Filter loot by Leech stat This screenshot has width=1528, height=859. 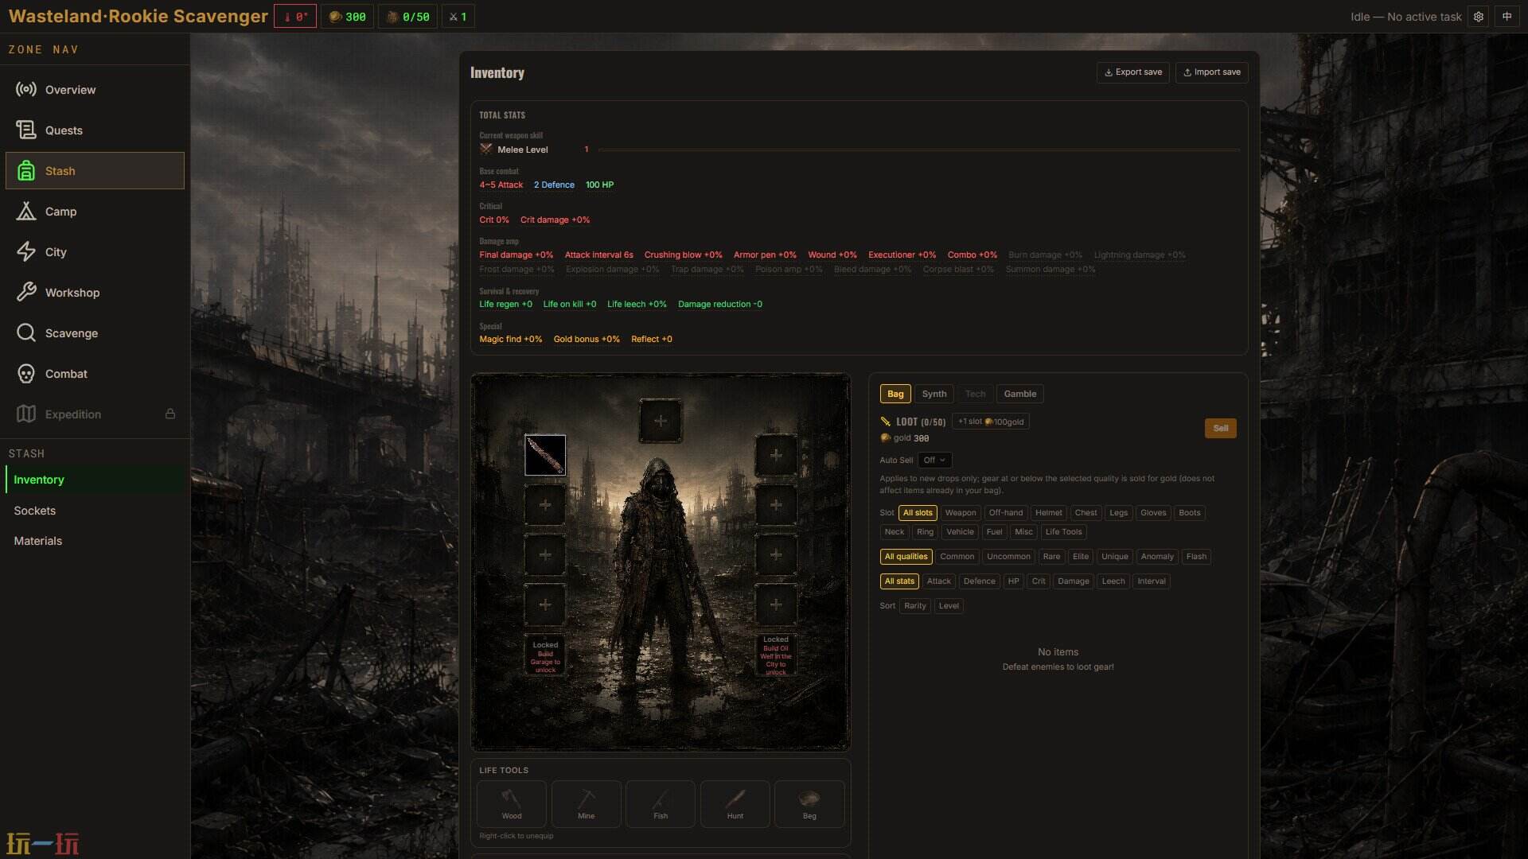[x=1113, y=581]
